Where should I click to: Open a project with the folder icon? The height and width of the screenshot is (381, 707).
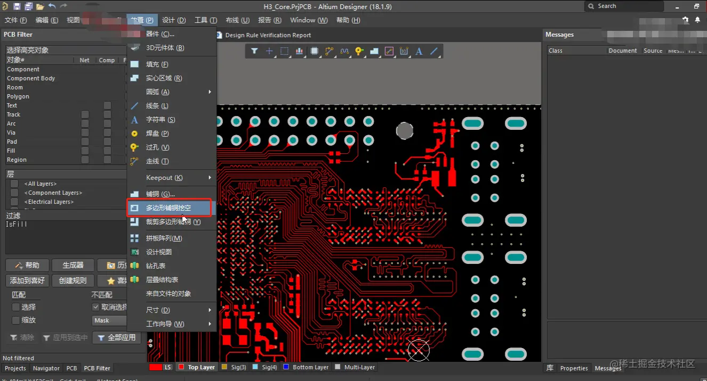click(40, 6)
